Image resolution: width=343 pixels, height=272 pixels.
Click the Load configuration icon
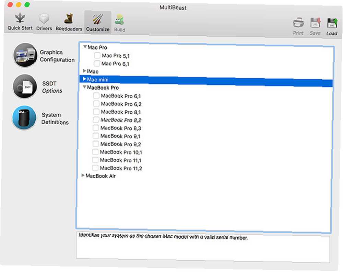[332, 23]
